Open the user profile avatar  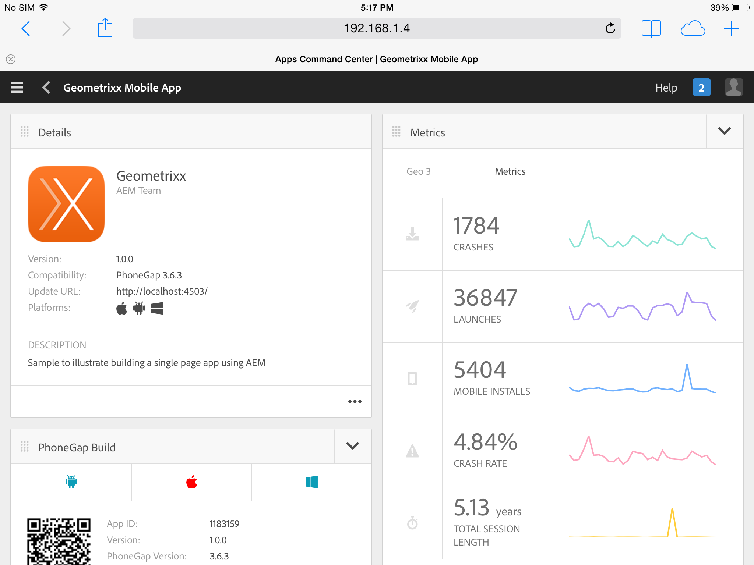[734, 88]
